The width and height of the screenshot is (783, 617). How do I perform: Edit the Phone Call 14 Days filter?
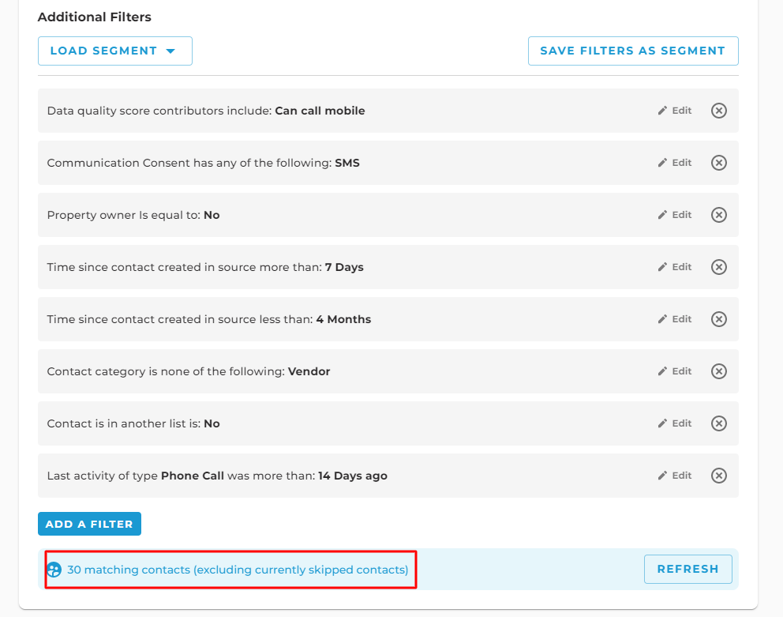pyautogui.click(x=675, y=476)
